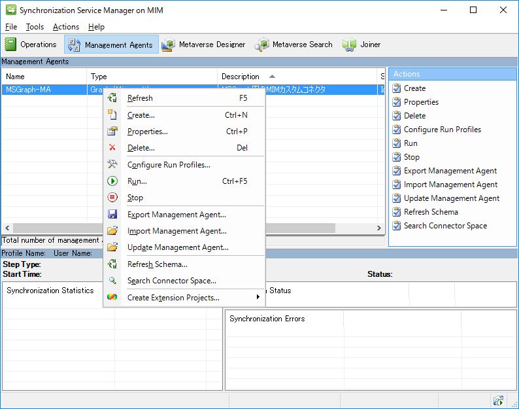Expand the Create Extension Projects submenu arrow
519x409 pixels.
click(x=258, y=298)
